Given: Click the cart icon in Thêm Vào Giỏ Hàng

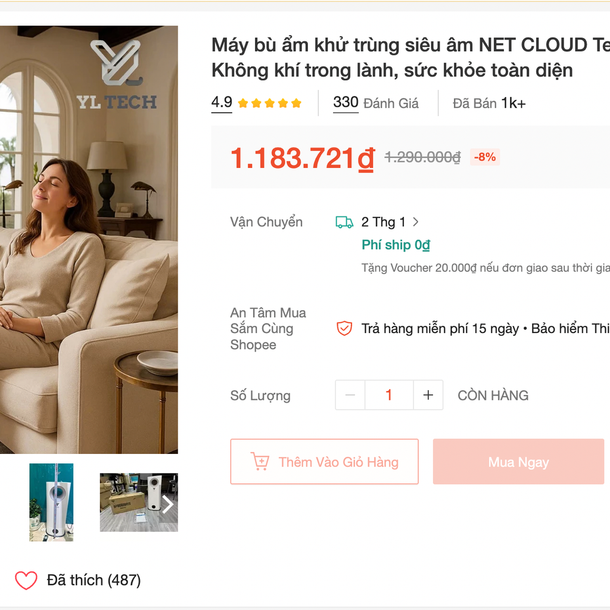Looking at the screenshot, I should [x=260, y=462].
